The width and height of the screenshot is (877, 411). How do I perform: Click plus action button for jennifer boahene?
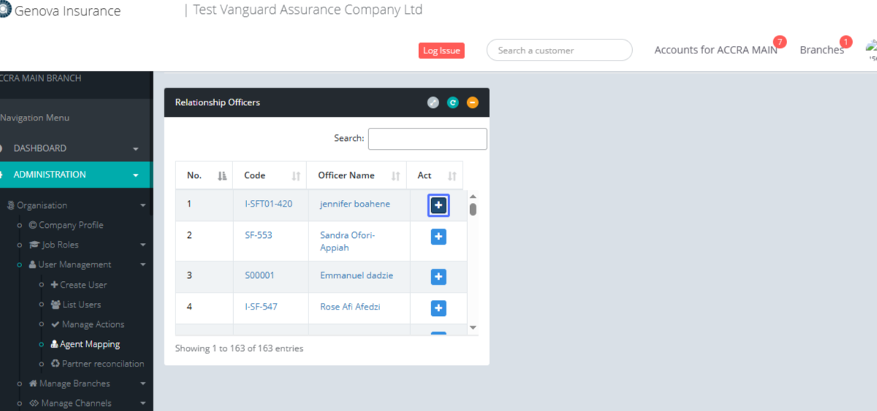(x=438, y=206)
